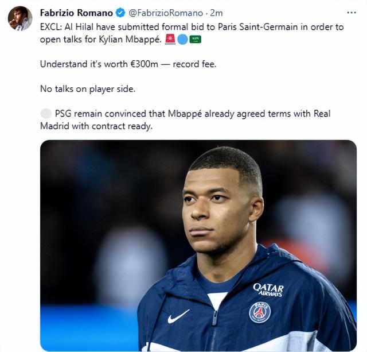Click the white circle emoji before PSG

tap(46, 114)
